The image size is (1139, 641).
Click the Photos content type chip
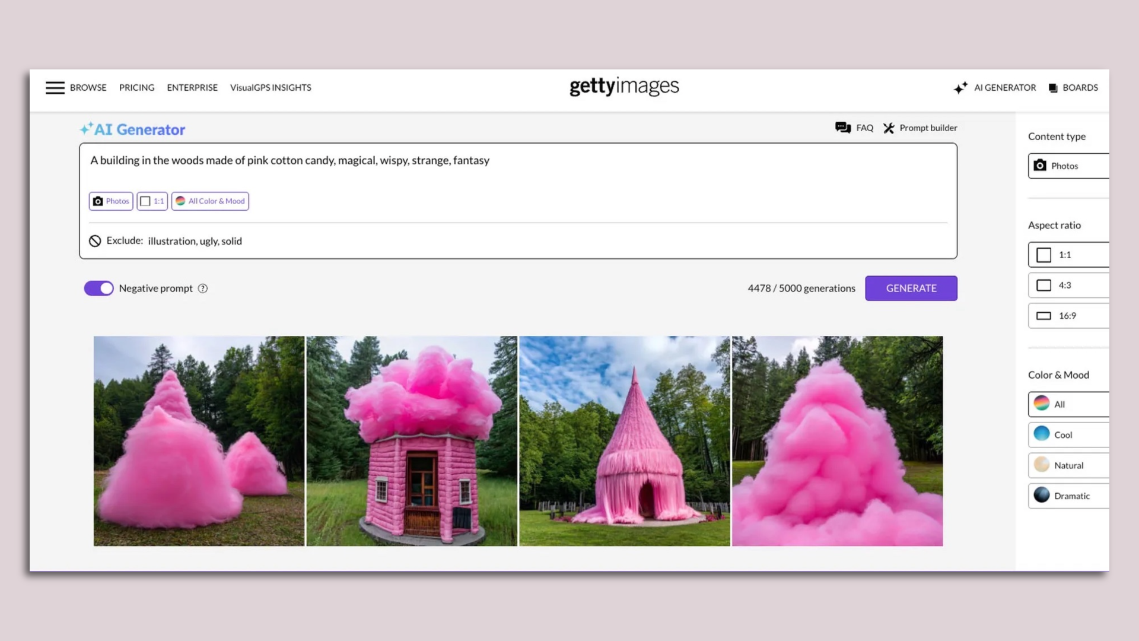coord(110,201)
